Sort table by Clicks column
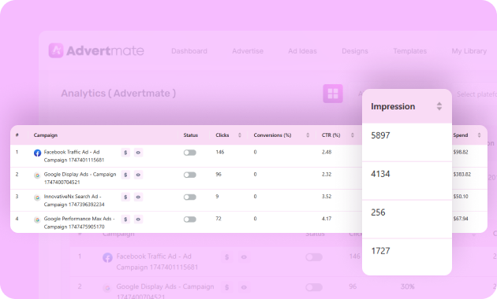This screenshot has width=497, height=299. click(x=240, y=135)
